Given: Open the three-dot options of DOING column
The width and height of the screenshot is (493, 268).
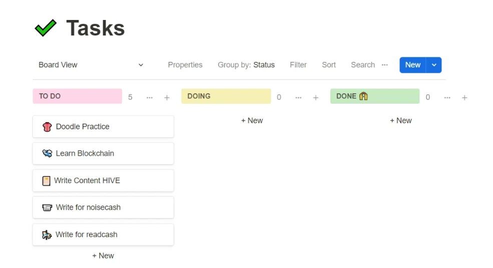Looking at the screenshot, I should 298,97.
